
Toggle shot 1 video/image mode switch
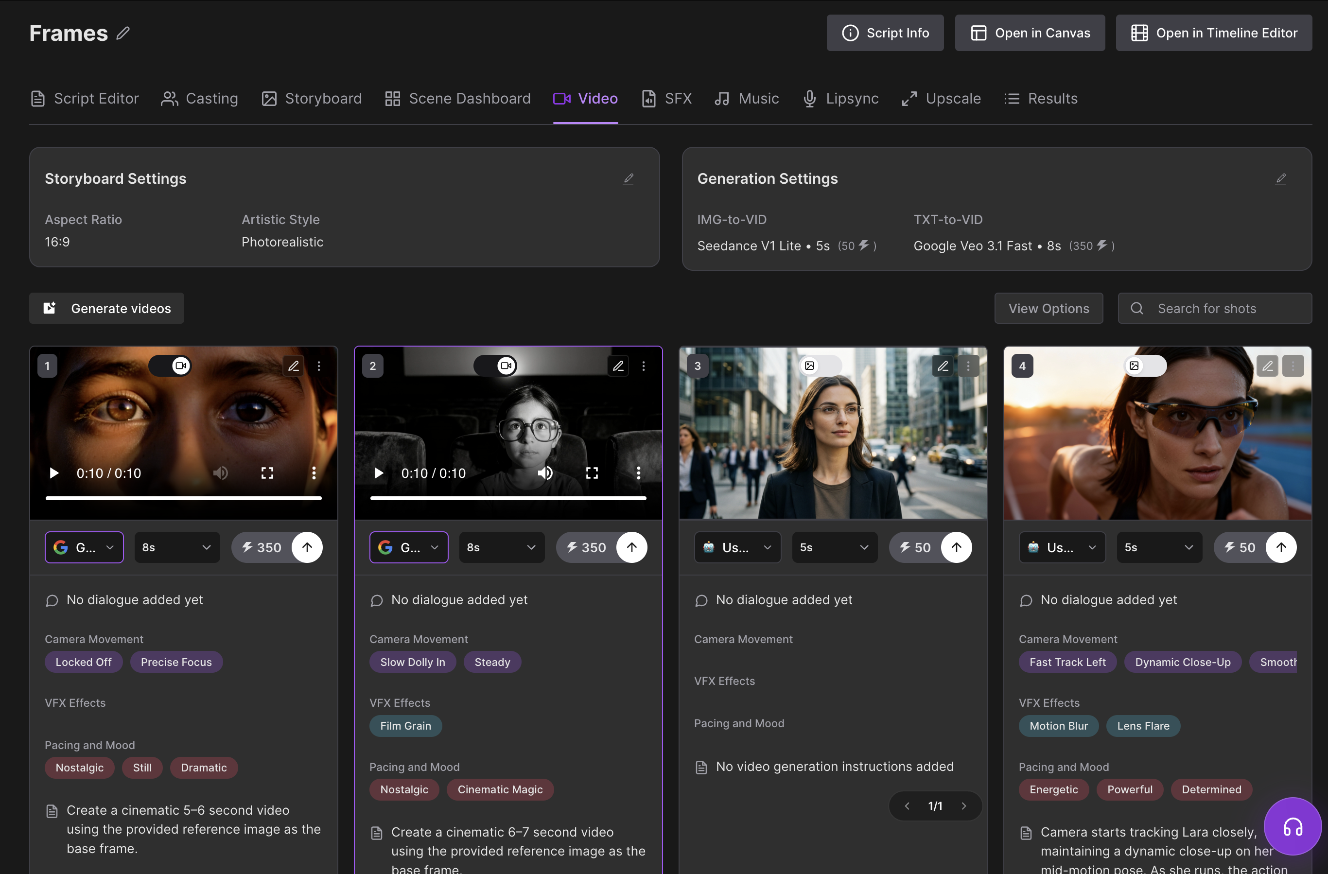pos(170,366)
